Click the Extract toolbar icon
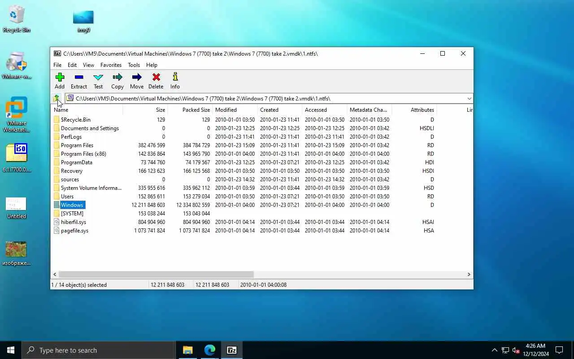 (x=79, y=81)
